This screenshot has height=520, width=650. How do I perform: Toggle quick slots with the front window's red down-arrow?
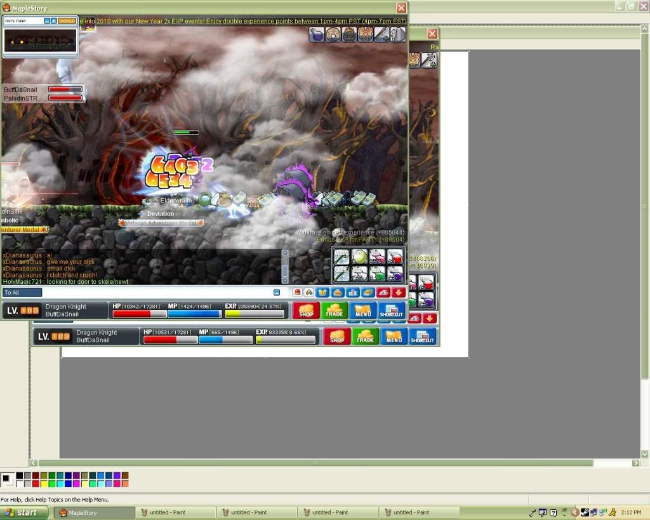pyautogui.click(x=399, y=293)
